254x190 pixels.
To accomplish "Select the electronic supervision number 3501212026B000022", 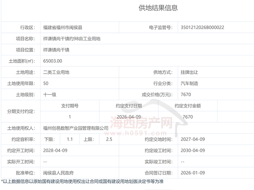I will click(x=202, y=27).
